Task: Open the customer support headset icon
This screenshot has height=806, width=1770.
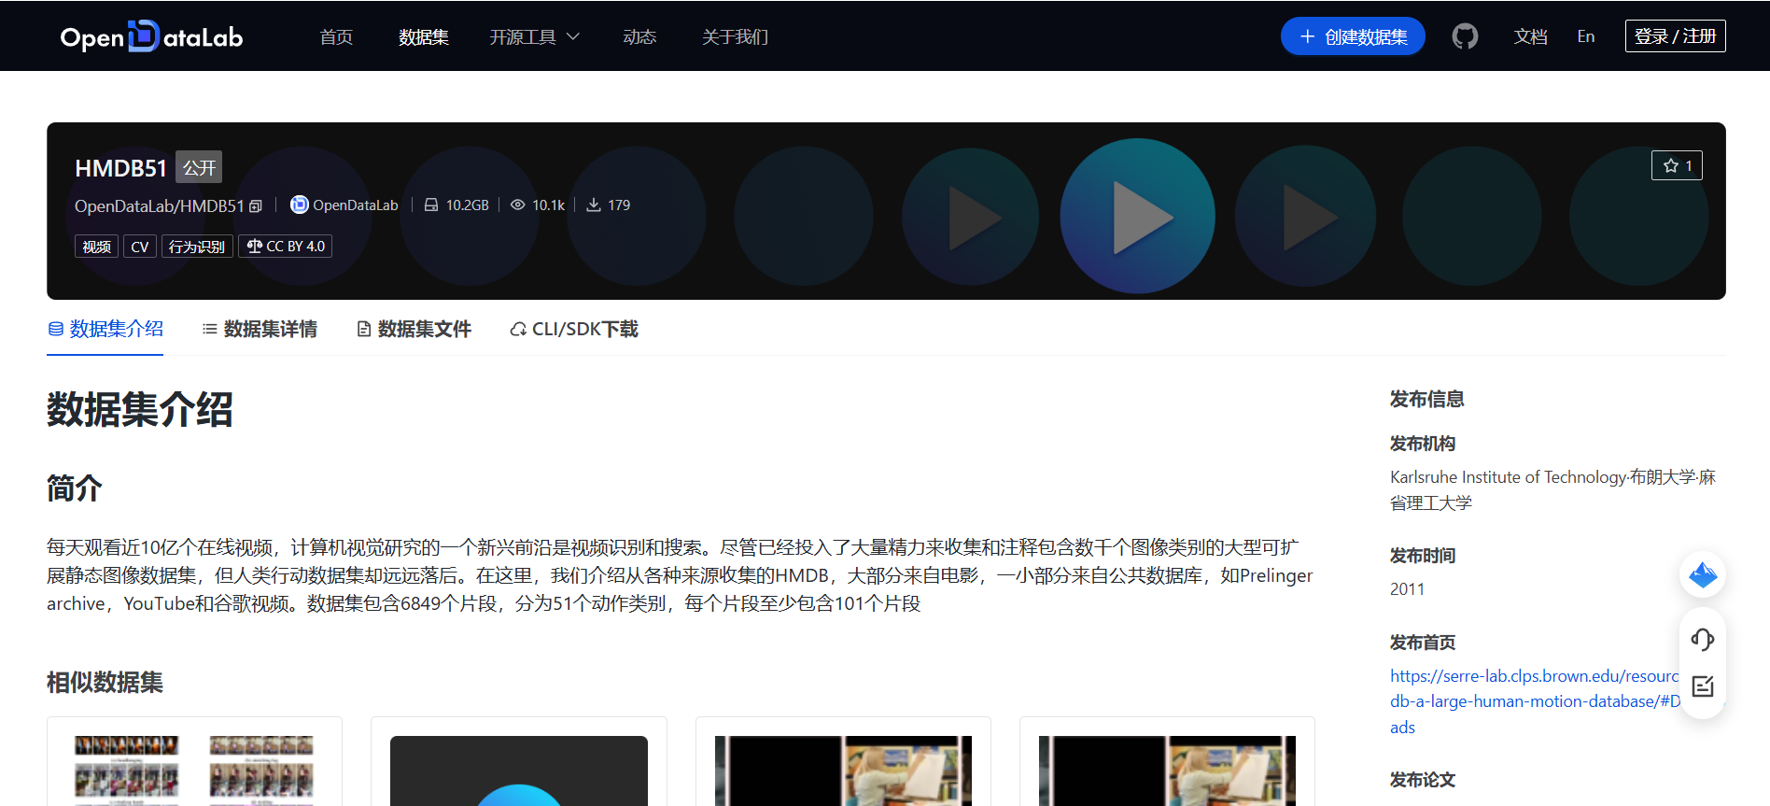Action: 1703,640
